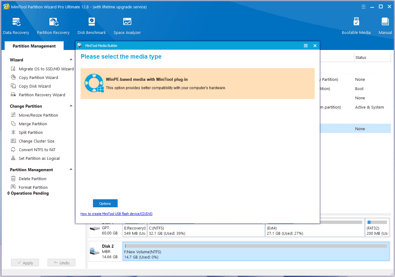The image size is (395, 277).
Task: Select the FAT32 200 MB partition
Action: click(377, 228)
